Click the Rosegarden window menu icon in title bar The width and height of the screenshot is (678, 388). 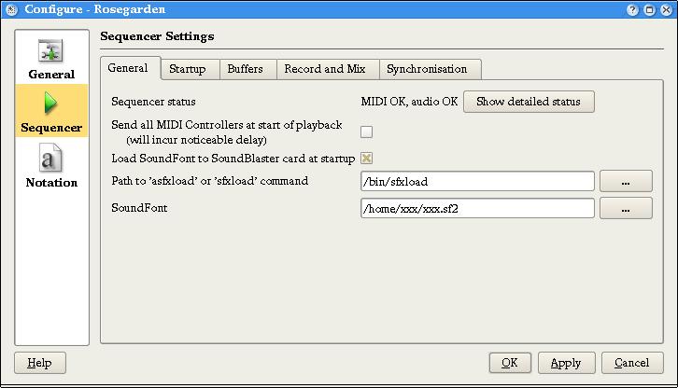12,9
